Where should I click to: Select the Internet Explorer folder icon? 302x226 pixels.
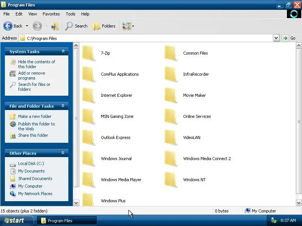point(89,95)
